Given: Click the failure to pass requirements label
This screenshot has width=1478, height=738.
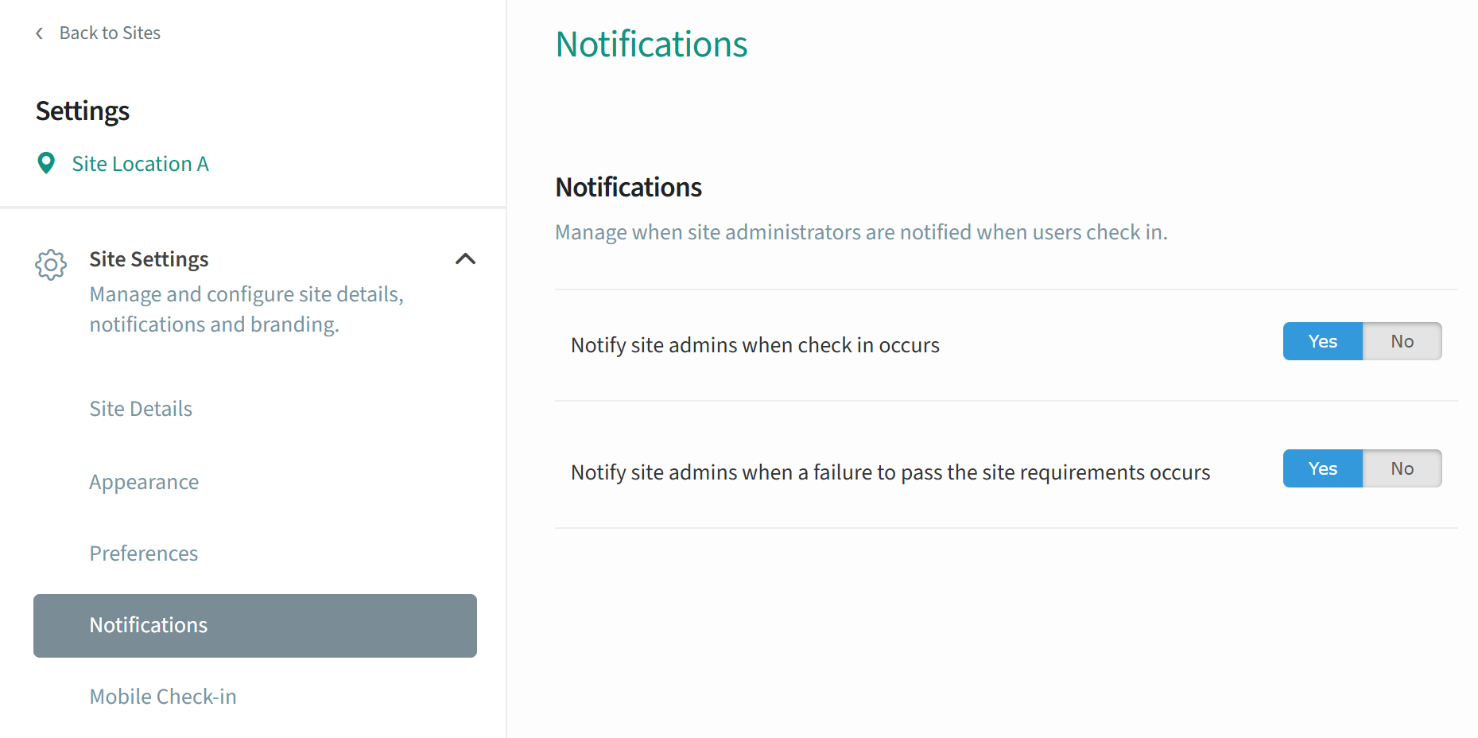Looking at the screenshot, I should point(890,472).
